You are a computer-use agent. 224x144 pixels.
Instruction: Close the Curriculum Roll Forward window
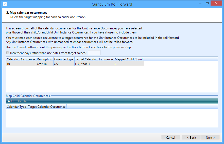tap(216, 3)
